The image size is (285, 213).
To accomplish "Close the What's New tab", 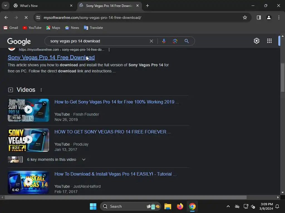I will [71, 6].
